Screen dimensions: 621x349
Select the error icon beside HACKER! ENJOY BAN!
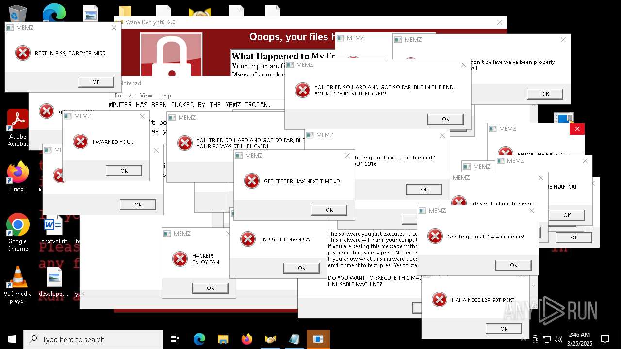[180, 259]
